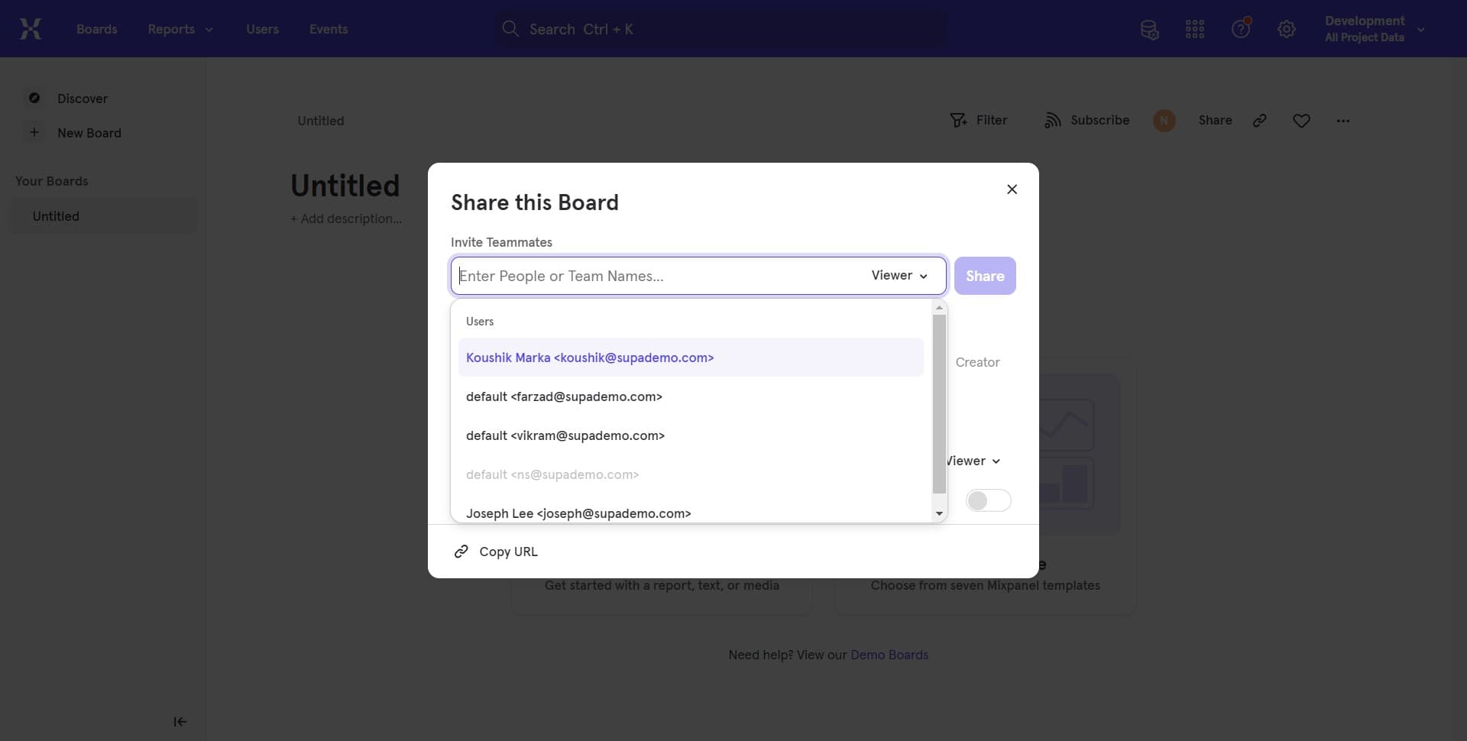Click the Share button in the dialog

(x=985, y=276)
